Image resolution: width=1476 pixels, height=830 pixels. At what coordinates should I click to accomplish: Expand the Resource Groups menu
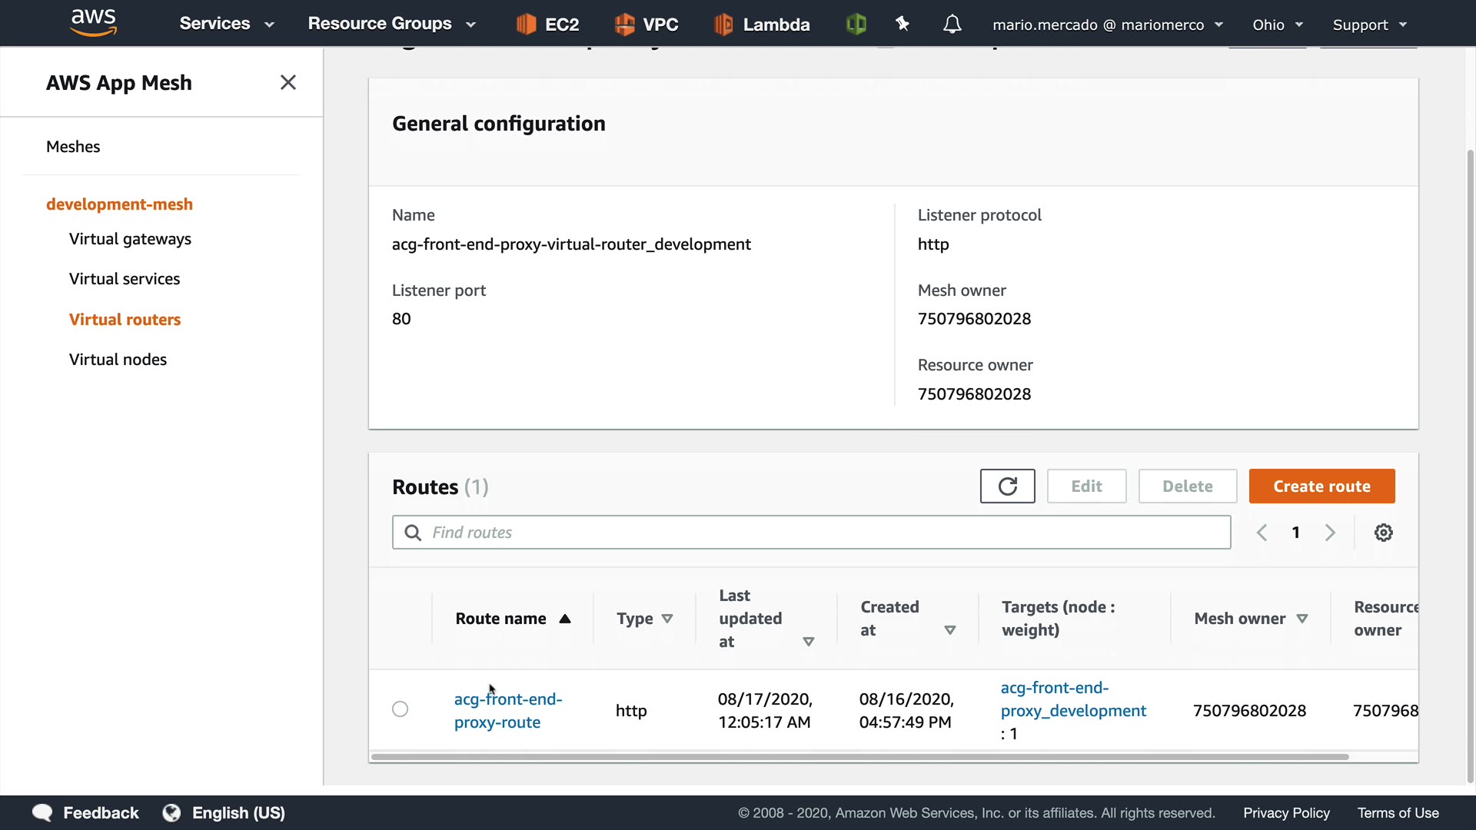pos(391,24)
